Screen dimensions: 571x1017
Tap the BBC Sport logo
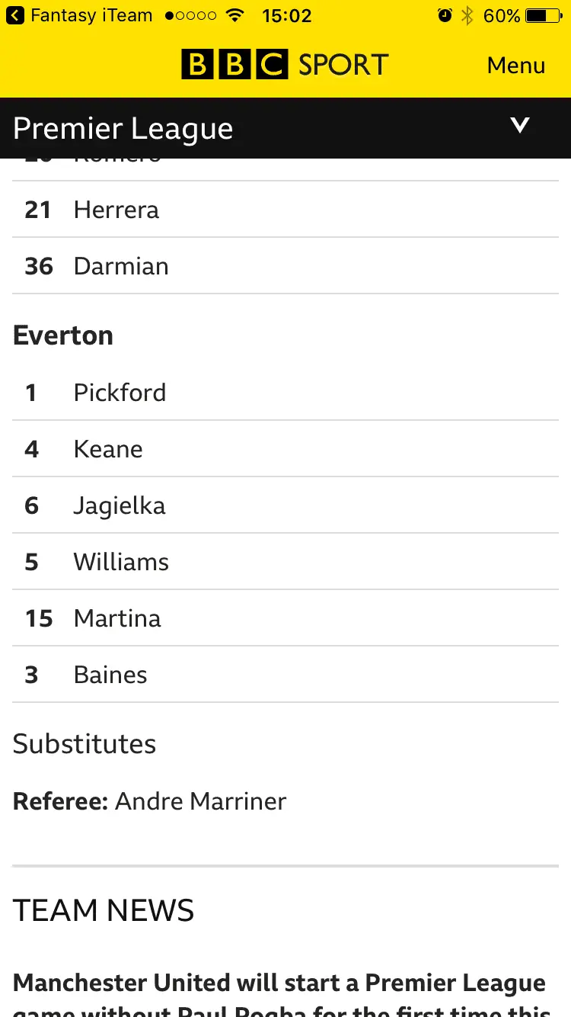tap(285, 65)
